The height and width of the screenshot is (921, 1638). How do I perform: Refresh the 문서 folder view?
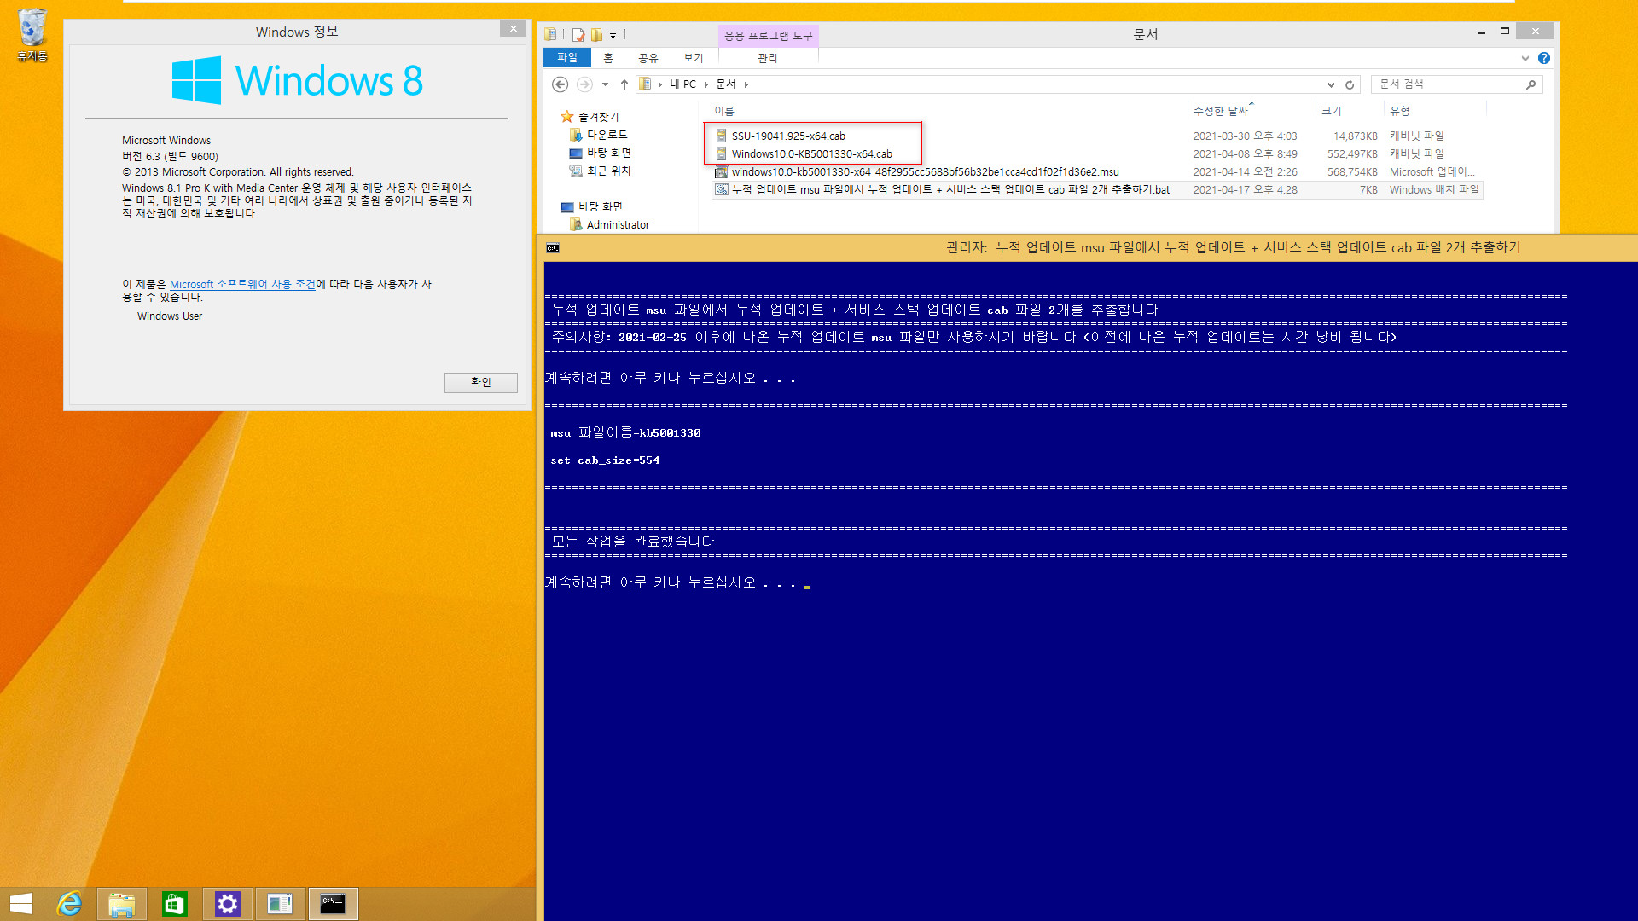tap(1350, 84)
